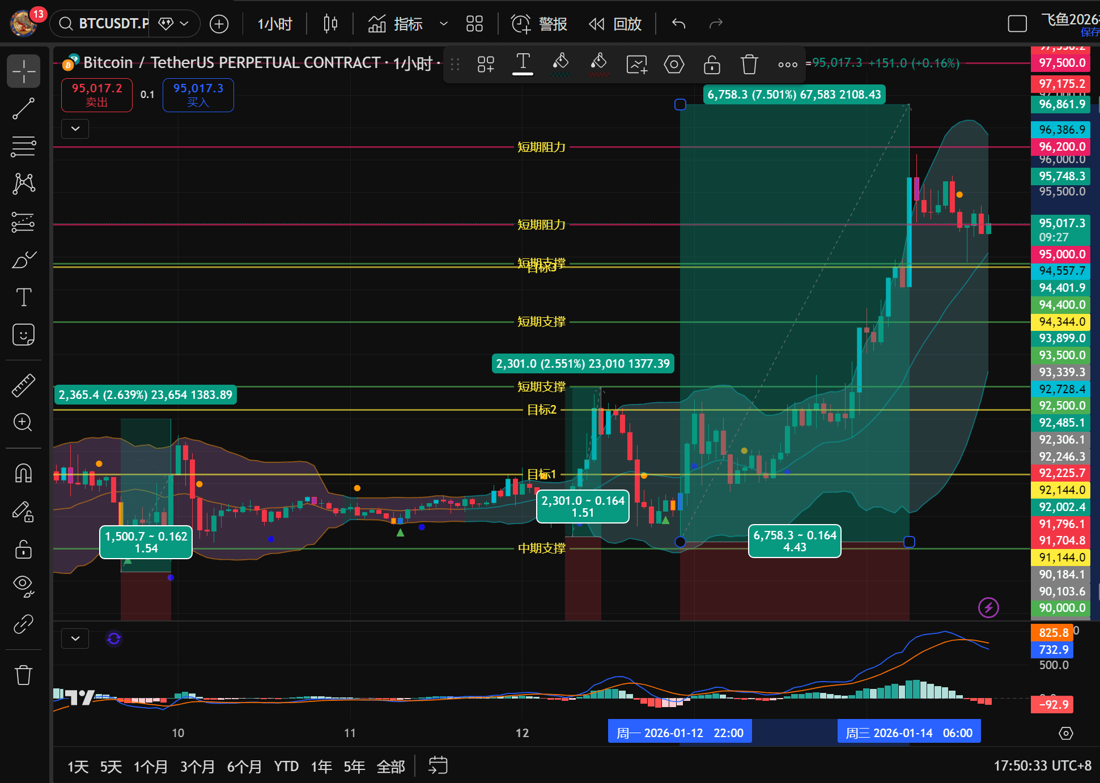
Task: Collapse the chart legend chevron
Action: 75,129
